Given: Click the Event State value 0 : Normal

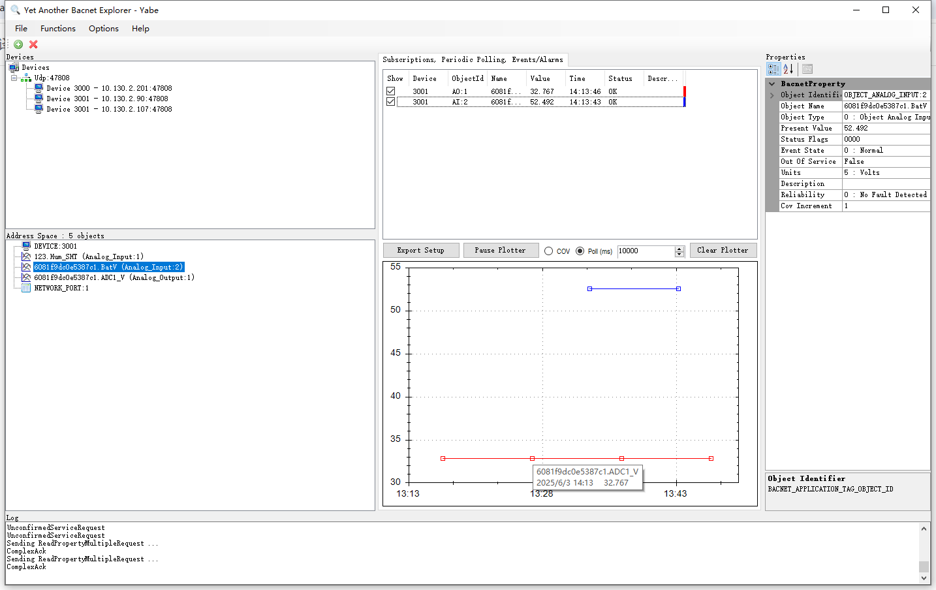Looking at the screenshot, I should (x=886, y=150).
